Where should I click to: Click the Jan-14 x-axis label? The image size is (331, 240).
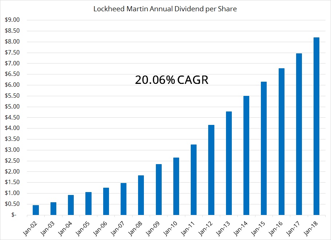(241, 229)
